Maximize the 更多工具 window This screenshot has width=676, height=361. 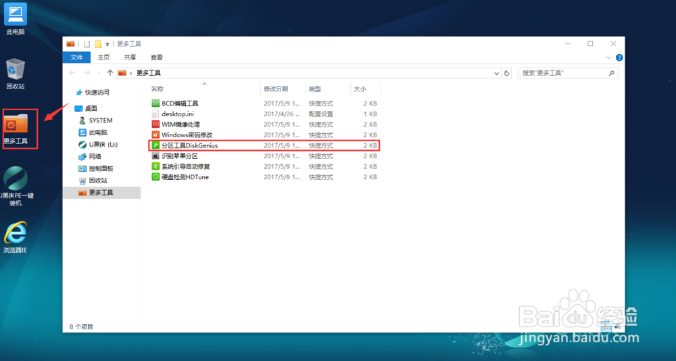[x=591, y=43]
